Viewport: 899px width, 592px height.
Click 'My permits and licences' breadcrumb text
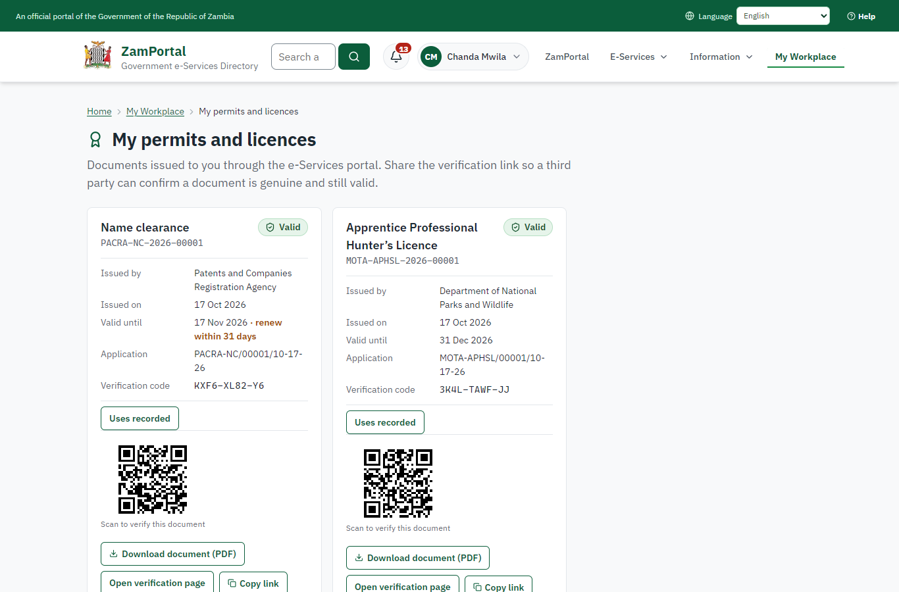point(249,111)
